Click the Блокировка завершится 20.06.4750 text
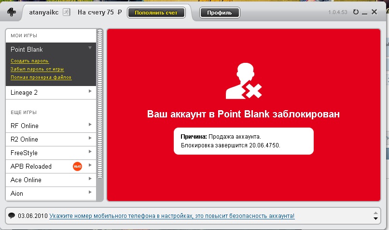Image resolution: width=389 pixels, height=230 pixels. tap(231, 145)
